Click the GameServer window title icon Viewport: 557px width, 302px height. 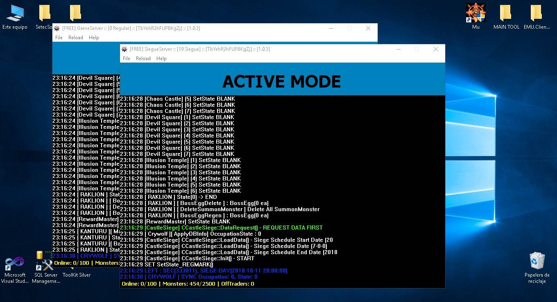pyautogui.click(x=57, y=28)
